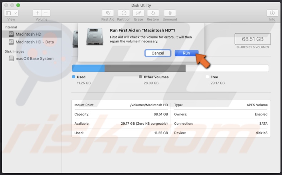Click the Internal sidebar section header

(x=11, y=27)
